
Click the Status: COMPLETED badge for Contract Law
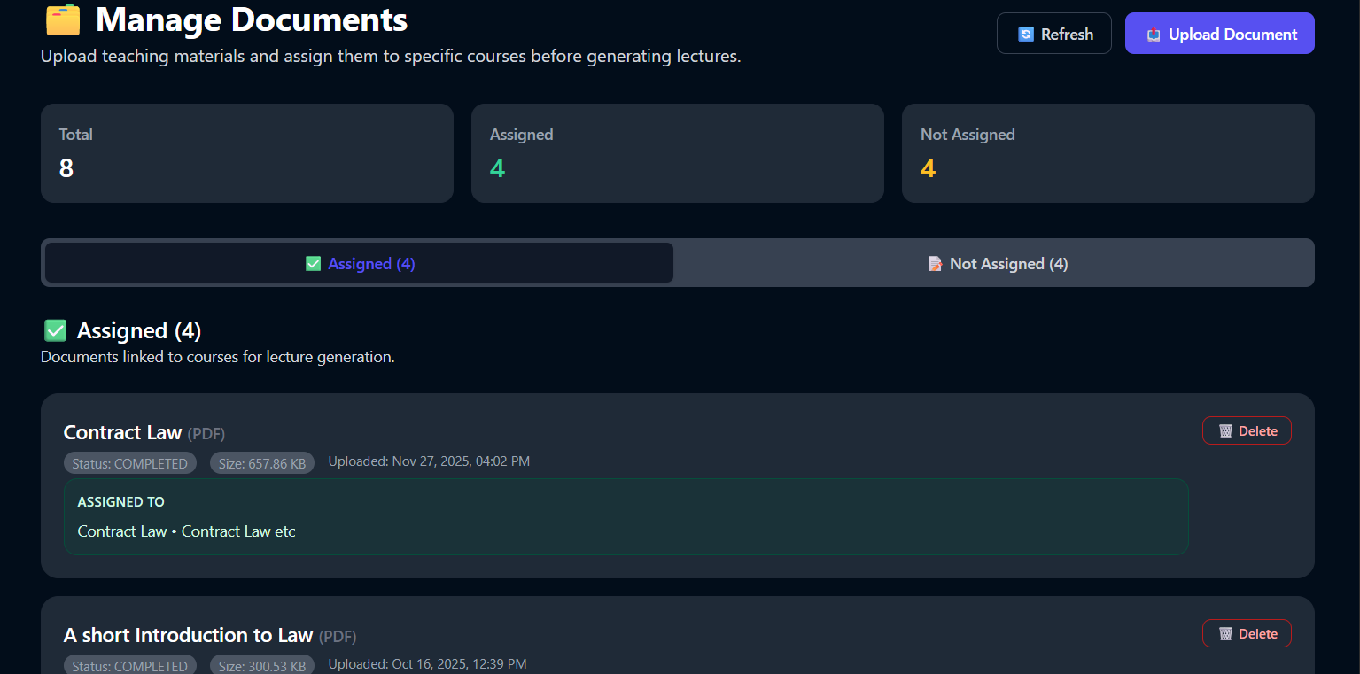point(129,463)
